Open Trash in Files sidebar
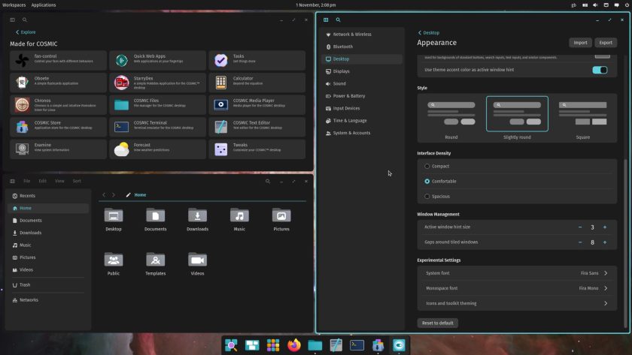Image resolution: width=632 pixels, height=355 pixels. click(x=48, y=285)
